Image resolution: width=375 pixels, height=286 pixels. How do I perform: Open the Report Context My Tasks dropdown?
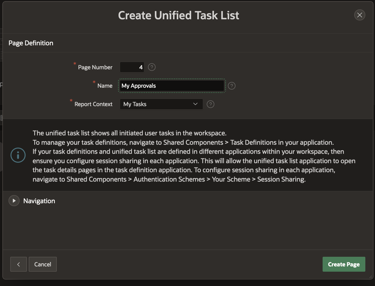click(161, 104)
